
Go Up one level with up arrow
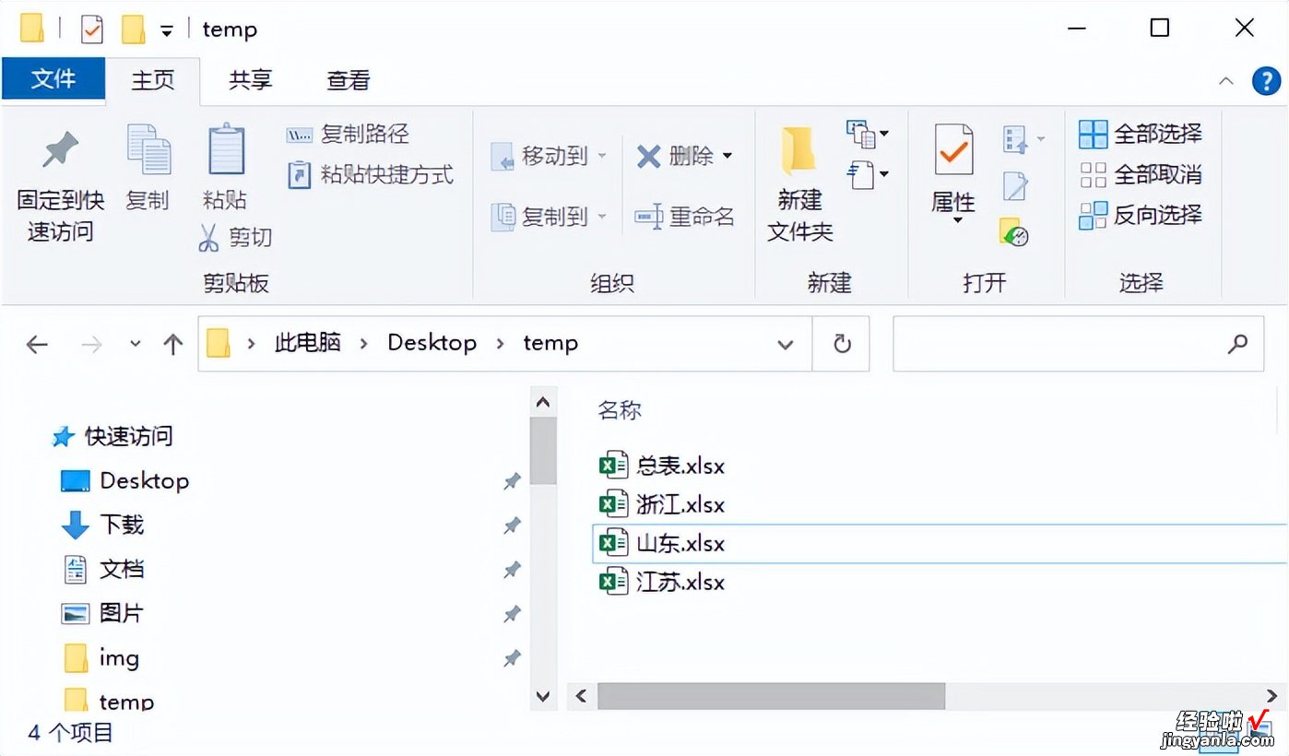coord(172,345)
